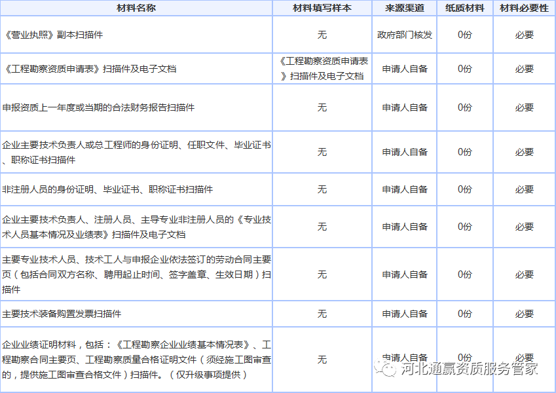Click 必要 in the 非注册人员 row

coord(524,189)
